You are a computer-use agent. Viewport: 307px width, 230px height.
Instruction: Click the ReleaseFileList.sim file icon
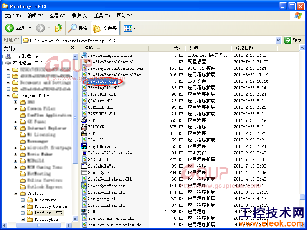(x=84, y=153)
